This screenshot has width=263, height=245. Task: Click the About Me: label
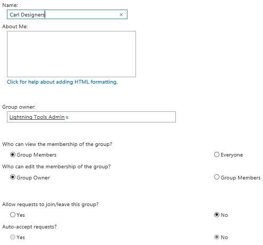coord(15,27)
